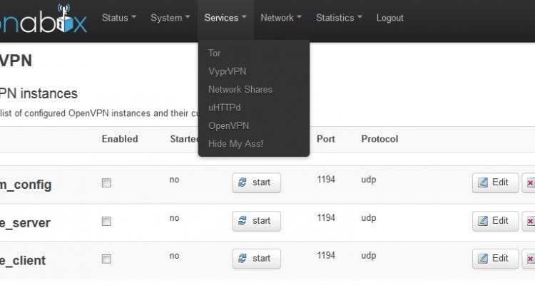Viewport: 535px width, 285px height.
Task: Click red delete icon in the m_config row
Action: (529, 183)
